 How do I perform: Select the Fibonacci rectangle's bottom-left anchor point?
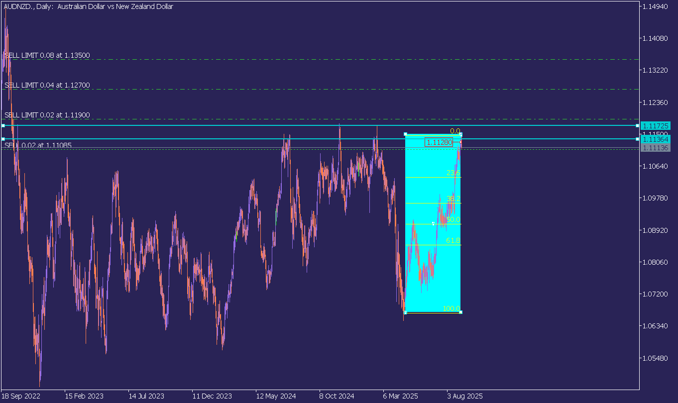(405, 312)
